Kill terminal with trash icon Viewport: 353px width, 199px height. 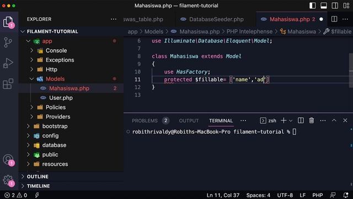pos(312,121)
